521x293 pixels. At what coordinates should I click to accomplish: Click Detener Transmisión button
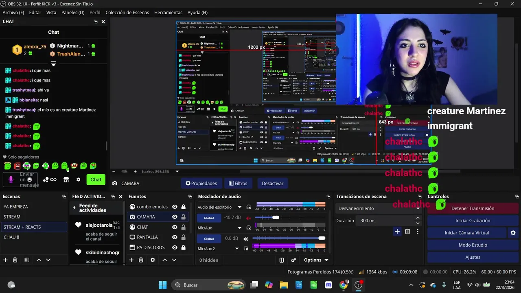[x=473, y=208]
